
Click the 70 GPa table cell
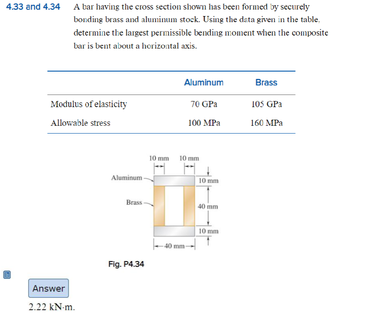click(204, 104)
